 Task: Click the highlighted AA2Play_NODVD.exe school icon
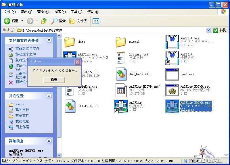click(x=172, y=106)
